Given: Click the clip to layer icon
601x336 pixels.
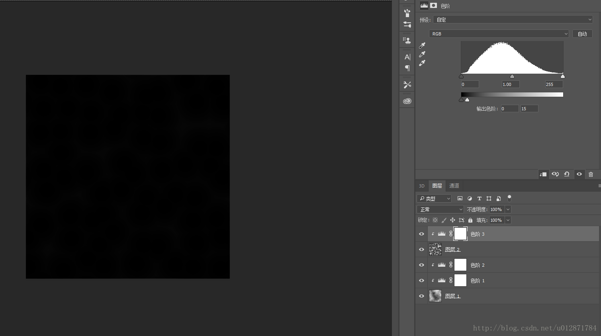Looking at the screenshot, I should click(543, 174).
